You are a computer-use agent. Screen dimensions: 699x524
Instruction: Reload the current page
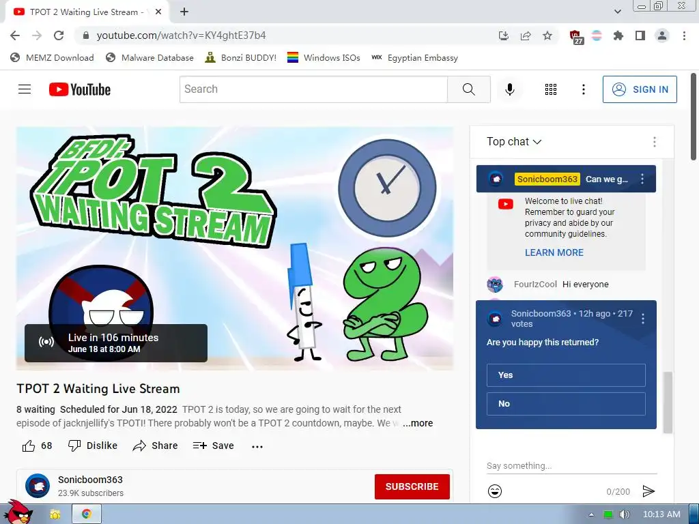[x=59, y=35]
